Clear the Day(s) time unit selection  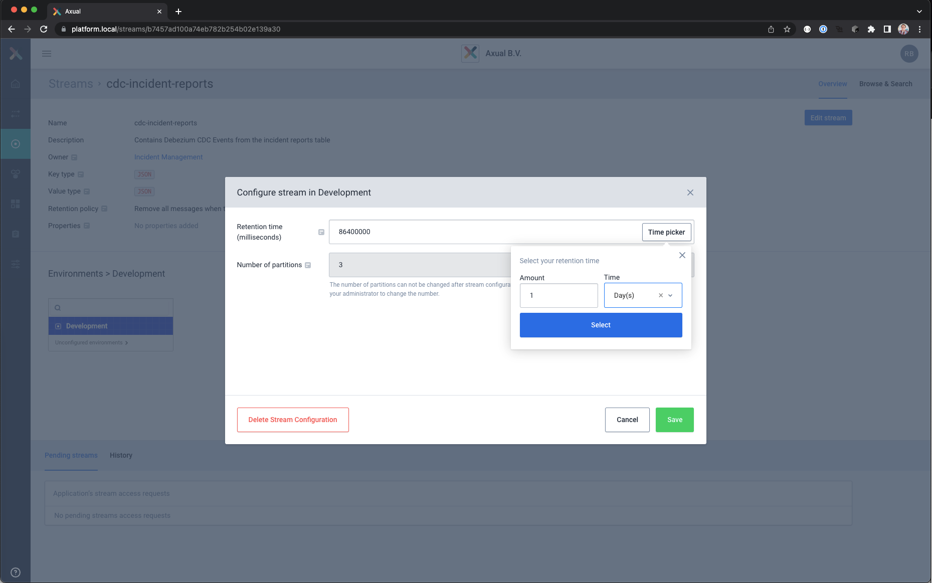[661, 295]
